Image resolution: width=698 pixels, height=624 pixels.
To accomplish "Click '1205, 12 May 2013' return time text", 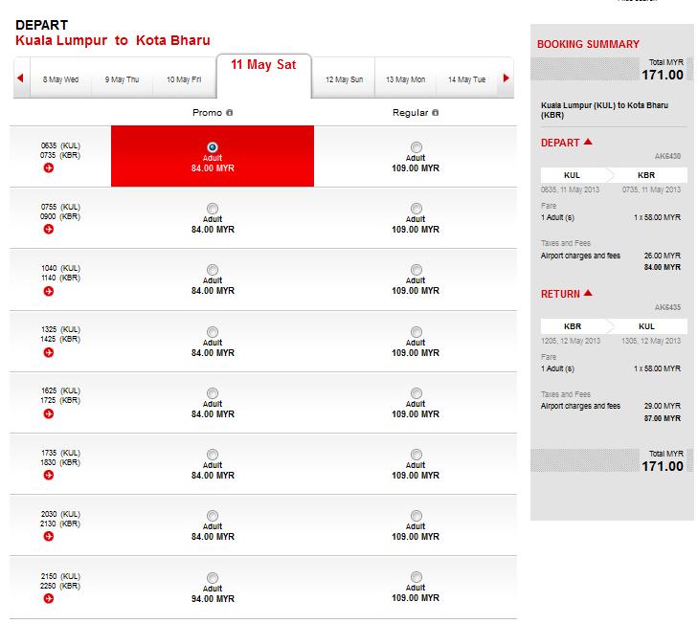I will pyautogui.click(x=571, y=341).
